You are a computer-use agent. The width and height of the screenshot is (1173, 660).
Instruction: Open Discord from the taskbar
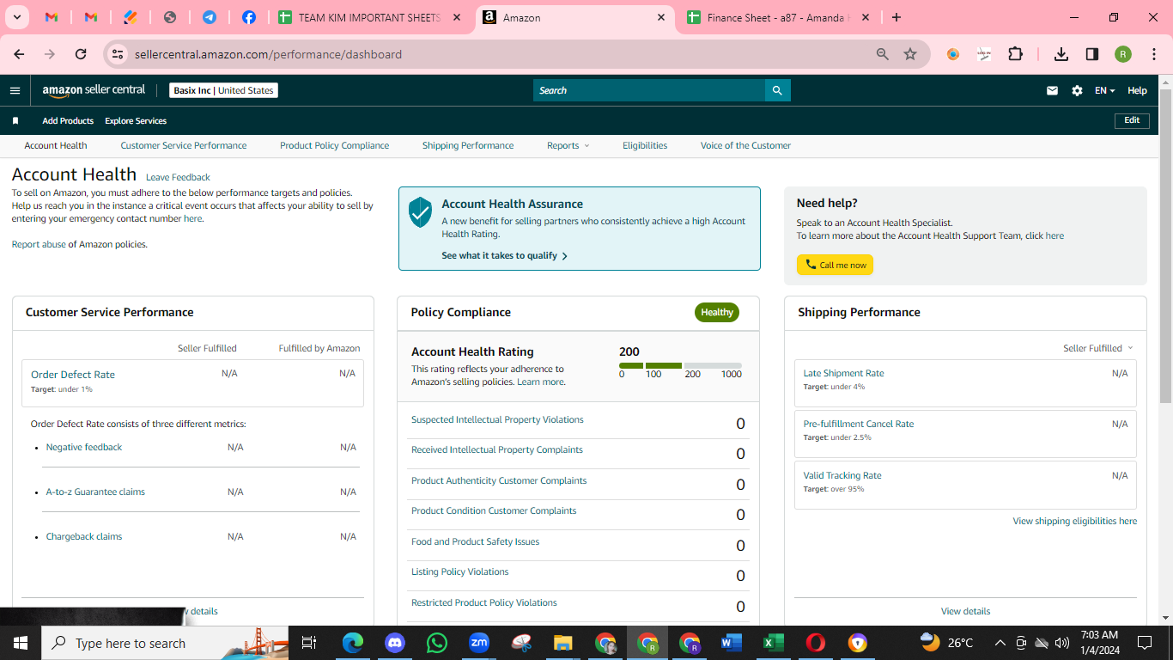coord(395,643)
